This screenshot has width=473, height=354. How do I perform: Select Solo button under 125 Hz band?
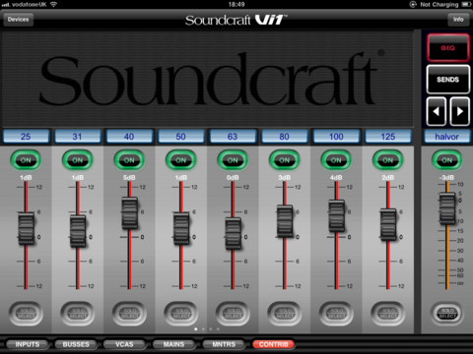click(388, 314)
